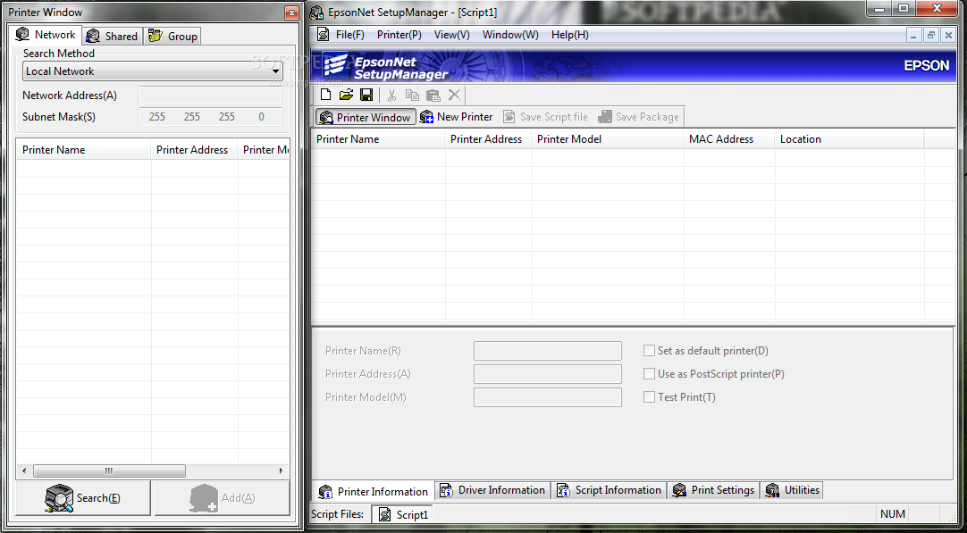Click the script document icon beside File menu
This screenshot has height=533, width=967.
[x=323, y=35]
